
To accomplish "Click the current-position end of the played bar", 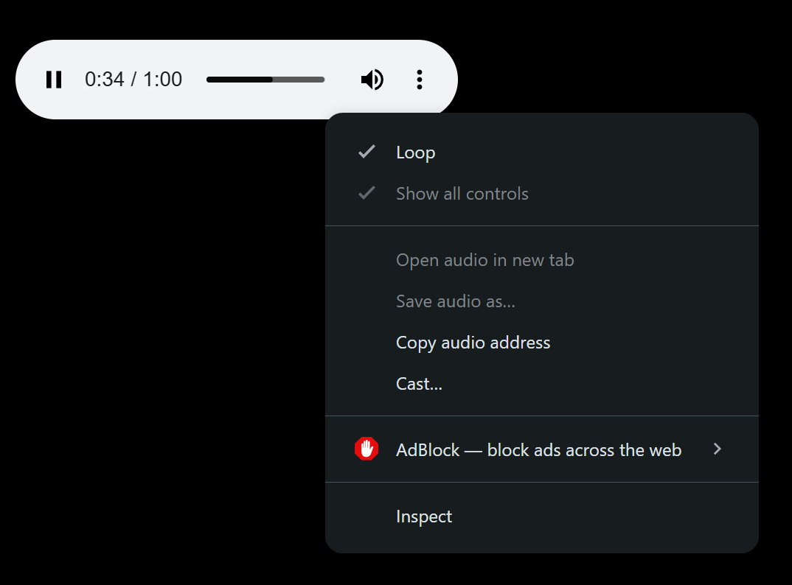I will pos(272,80).
